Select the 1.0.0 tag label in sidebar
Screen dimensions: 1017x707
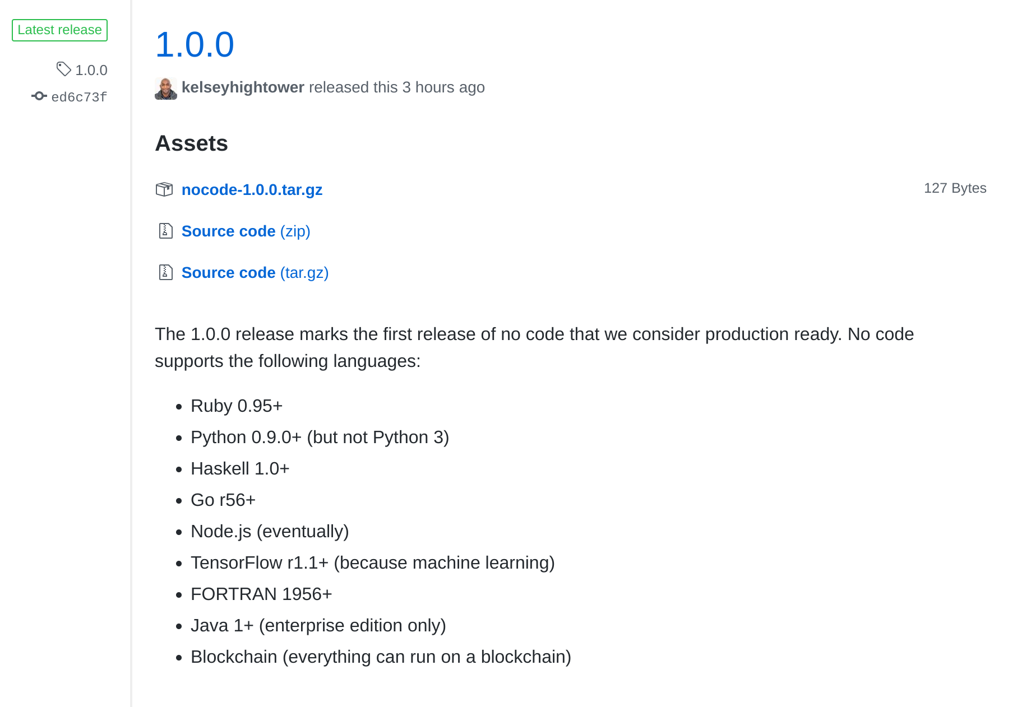[x=91, y=69]
